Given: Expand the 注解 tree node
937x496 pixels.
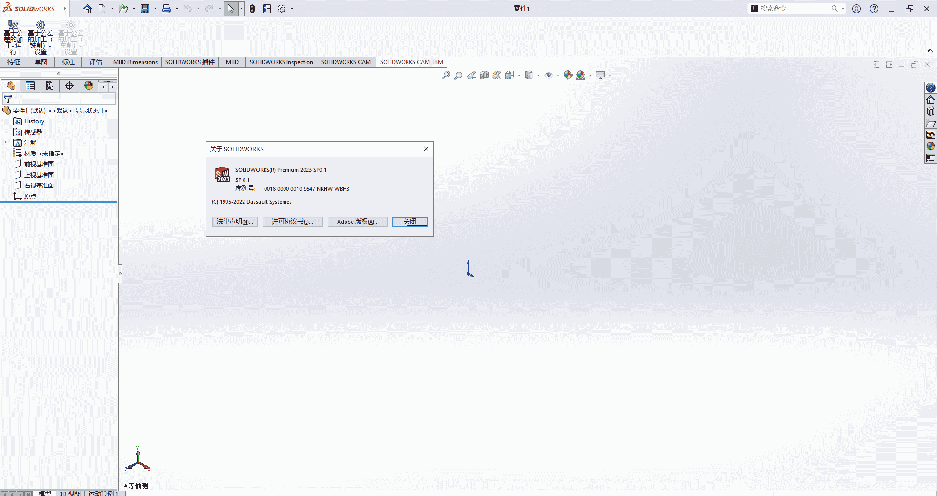Looking at the screenshot, I should pyautogui.click(x=6, y=142).
